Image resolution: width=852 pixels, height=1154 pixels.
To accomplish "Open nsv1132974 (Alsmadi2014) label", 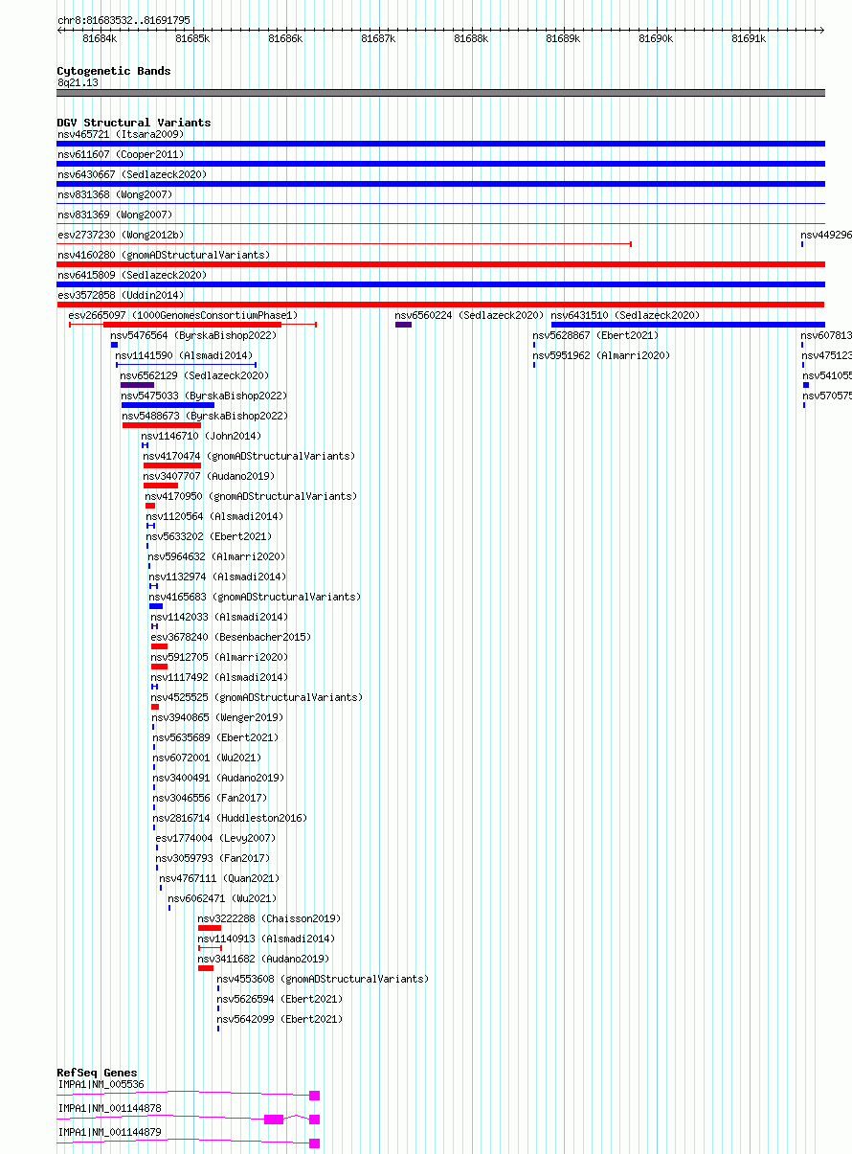I will pyautogui.click(x=217, y=577).
